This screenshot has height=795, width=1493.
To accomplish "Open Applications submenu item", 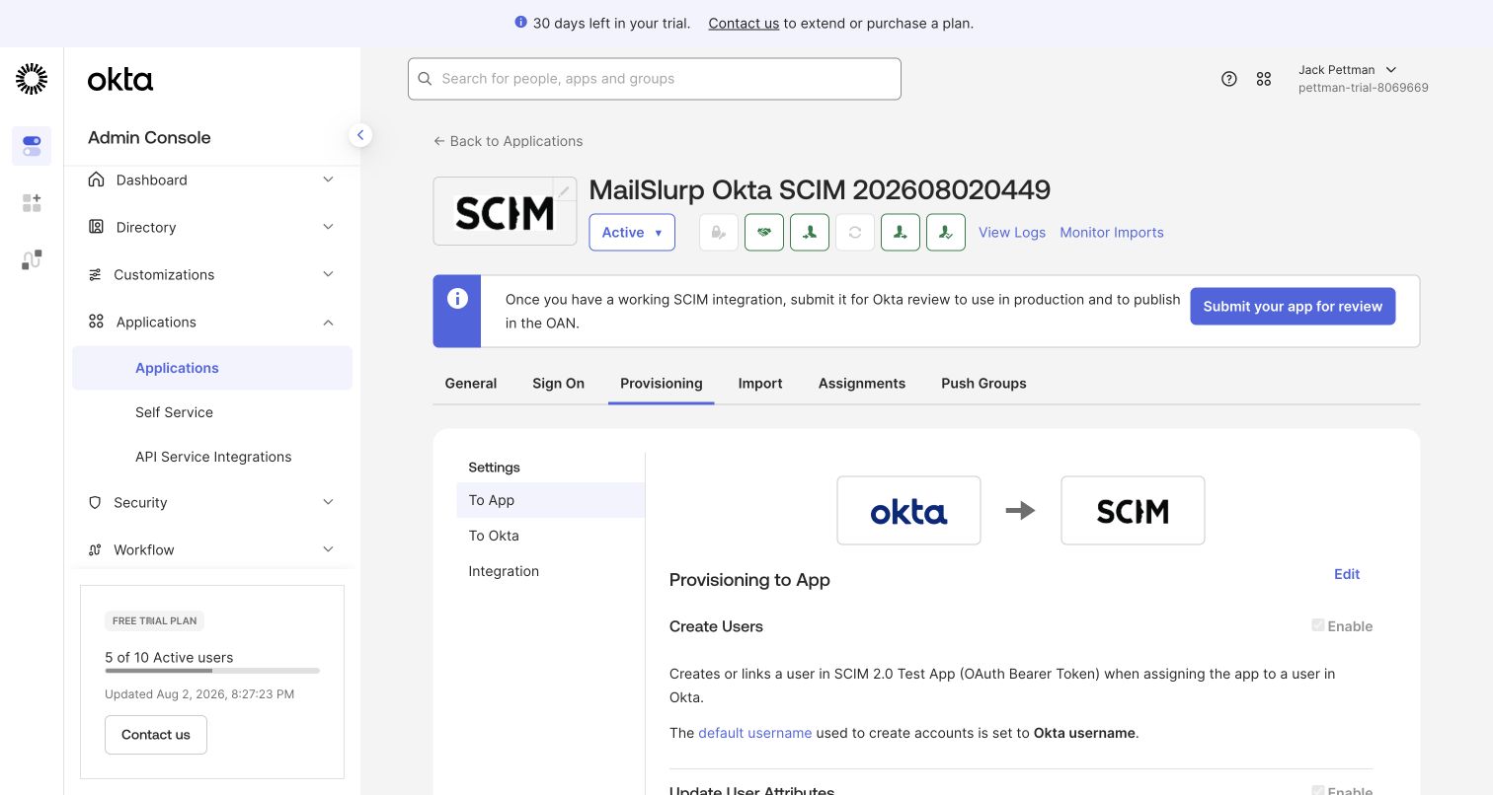I will pyautogui.click(x=212, y=368).
